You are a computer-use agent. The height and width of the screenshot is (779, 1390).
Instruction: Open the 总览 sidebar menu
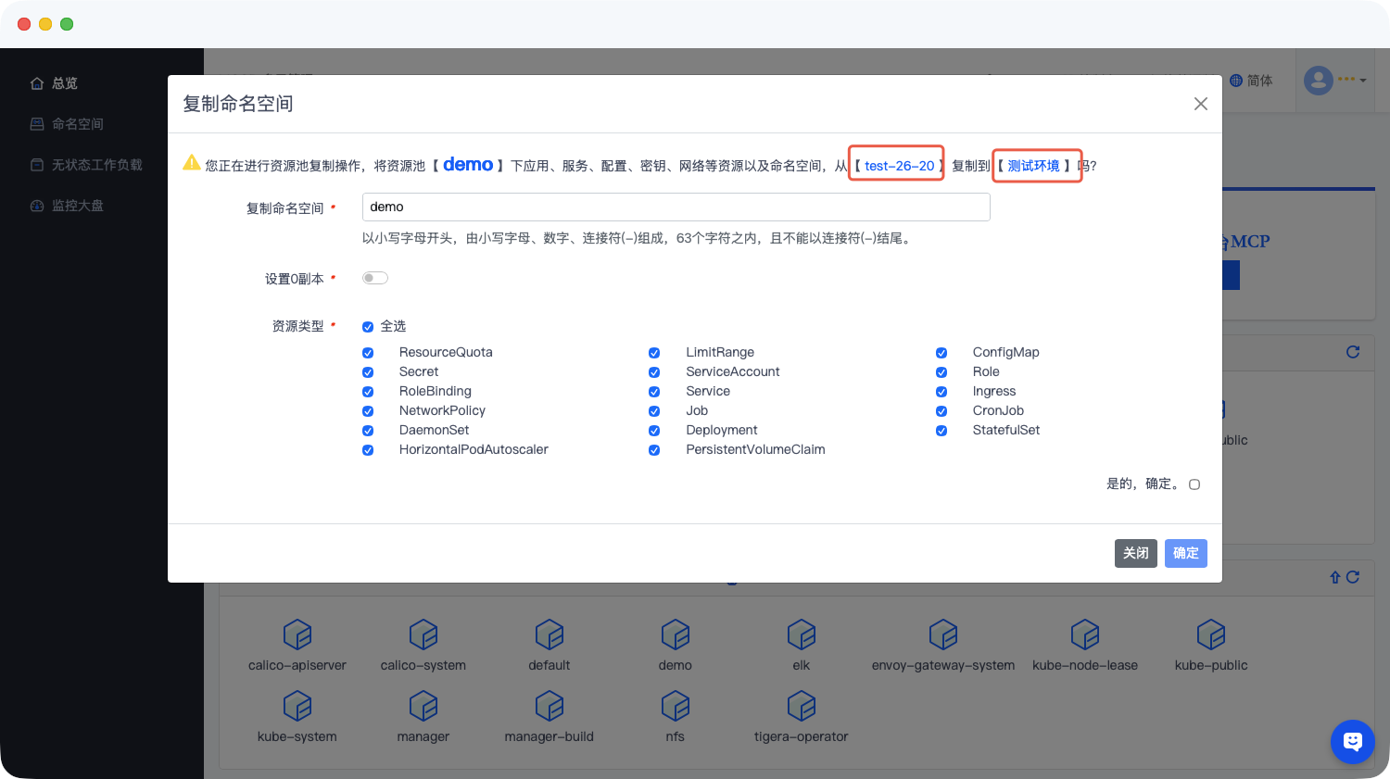(x=65, y=83)
